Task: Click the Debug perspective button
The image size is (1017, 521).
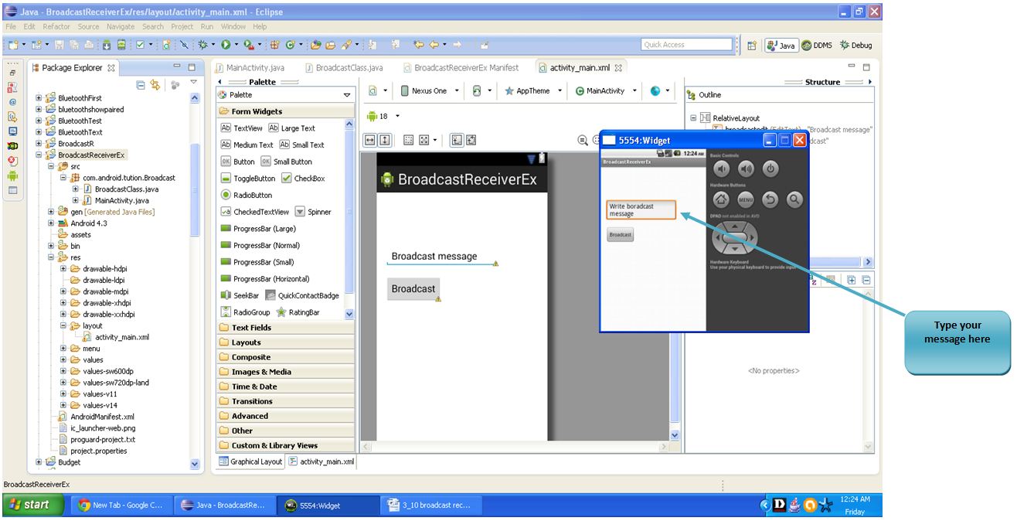Action: (x=855, y=45)
